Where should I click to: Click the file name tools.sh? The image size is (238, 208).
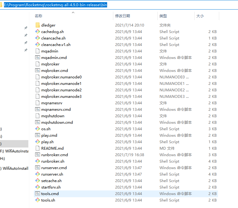point(48,200)
